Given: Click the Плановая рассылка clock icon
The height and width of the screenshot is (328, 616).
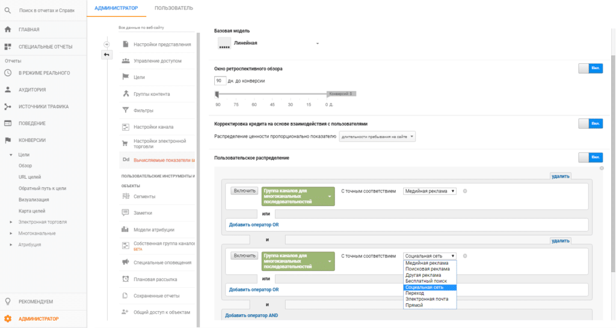Looking at the screenshot, I should [x=125, y=279].
